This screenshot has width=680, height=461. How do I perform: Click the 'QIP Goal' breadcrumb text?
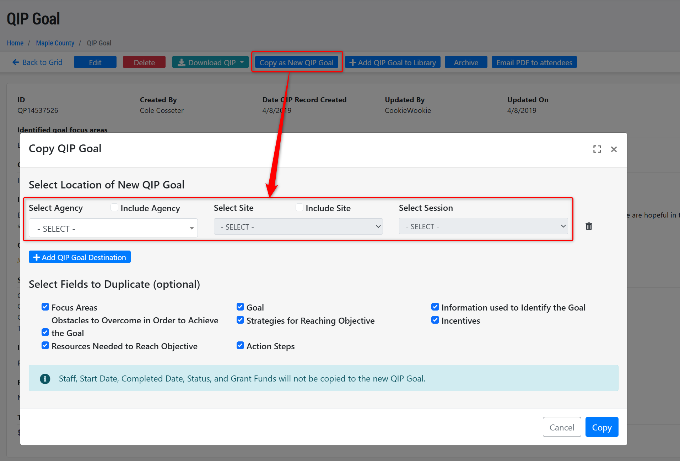pos(99,43)
